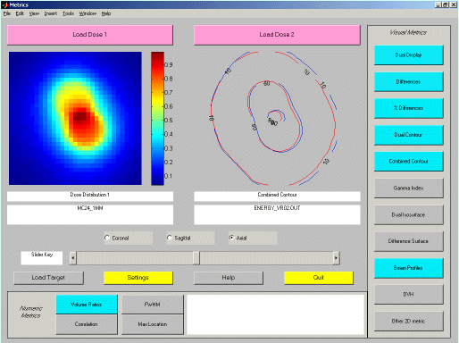The height and width of the screenshot is (343, 459).
Task: Open the File menu
Action: click(7, 13)
